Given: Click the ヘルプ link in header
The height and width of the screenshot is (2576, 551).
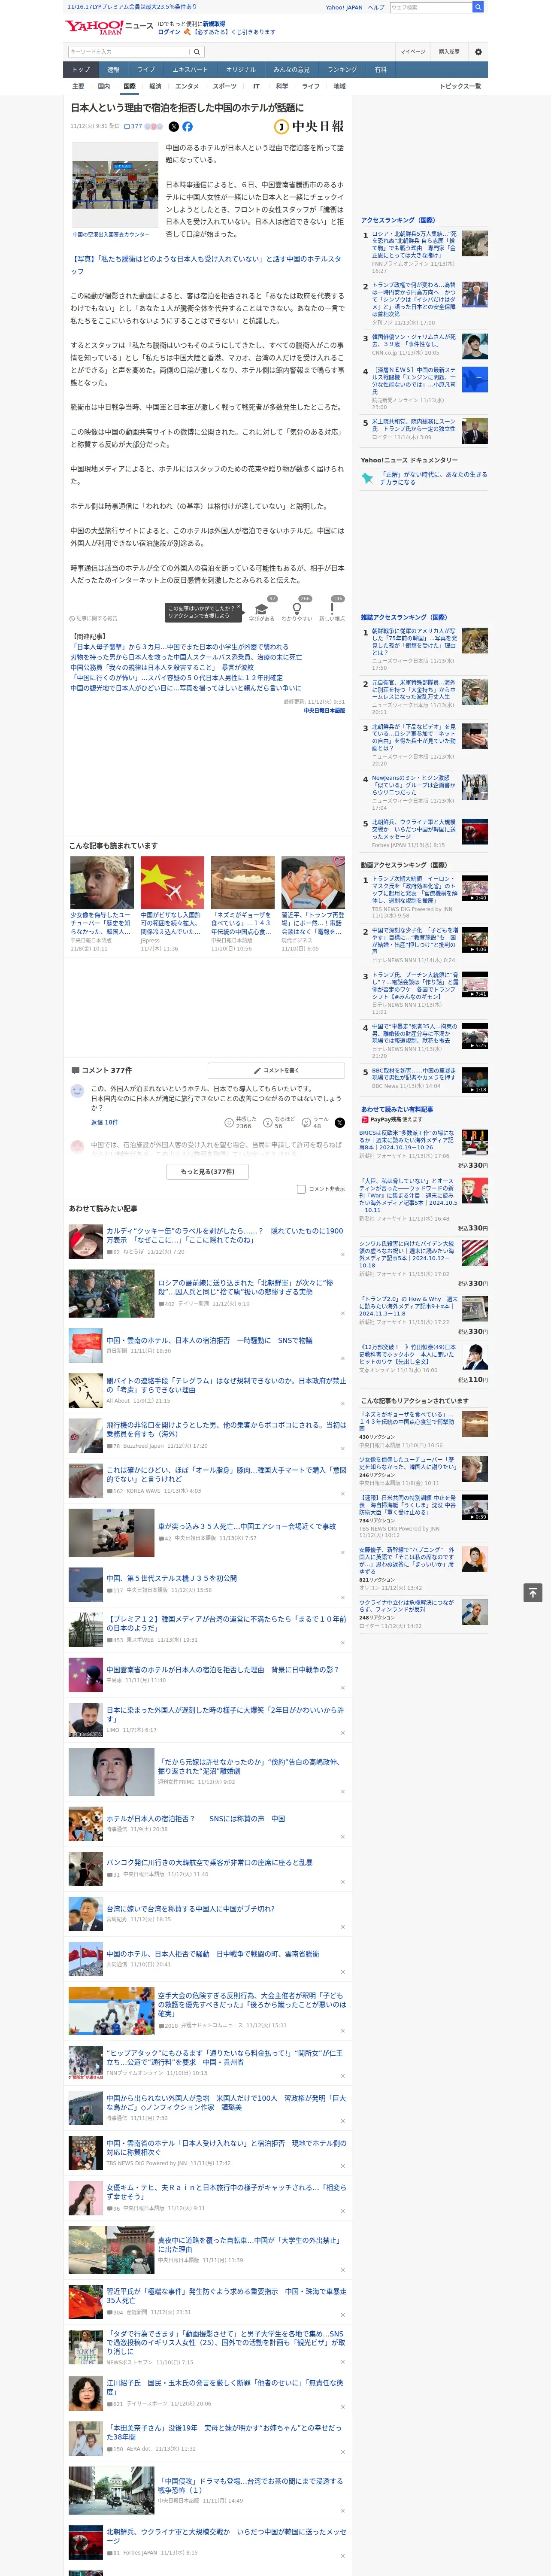Looking at the screenshot, I should tap(375, 7).
